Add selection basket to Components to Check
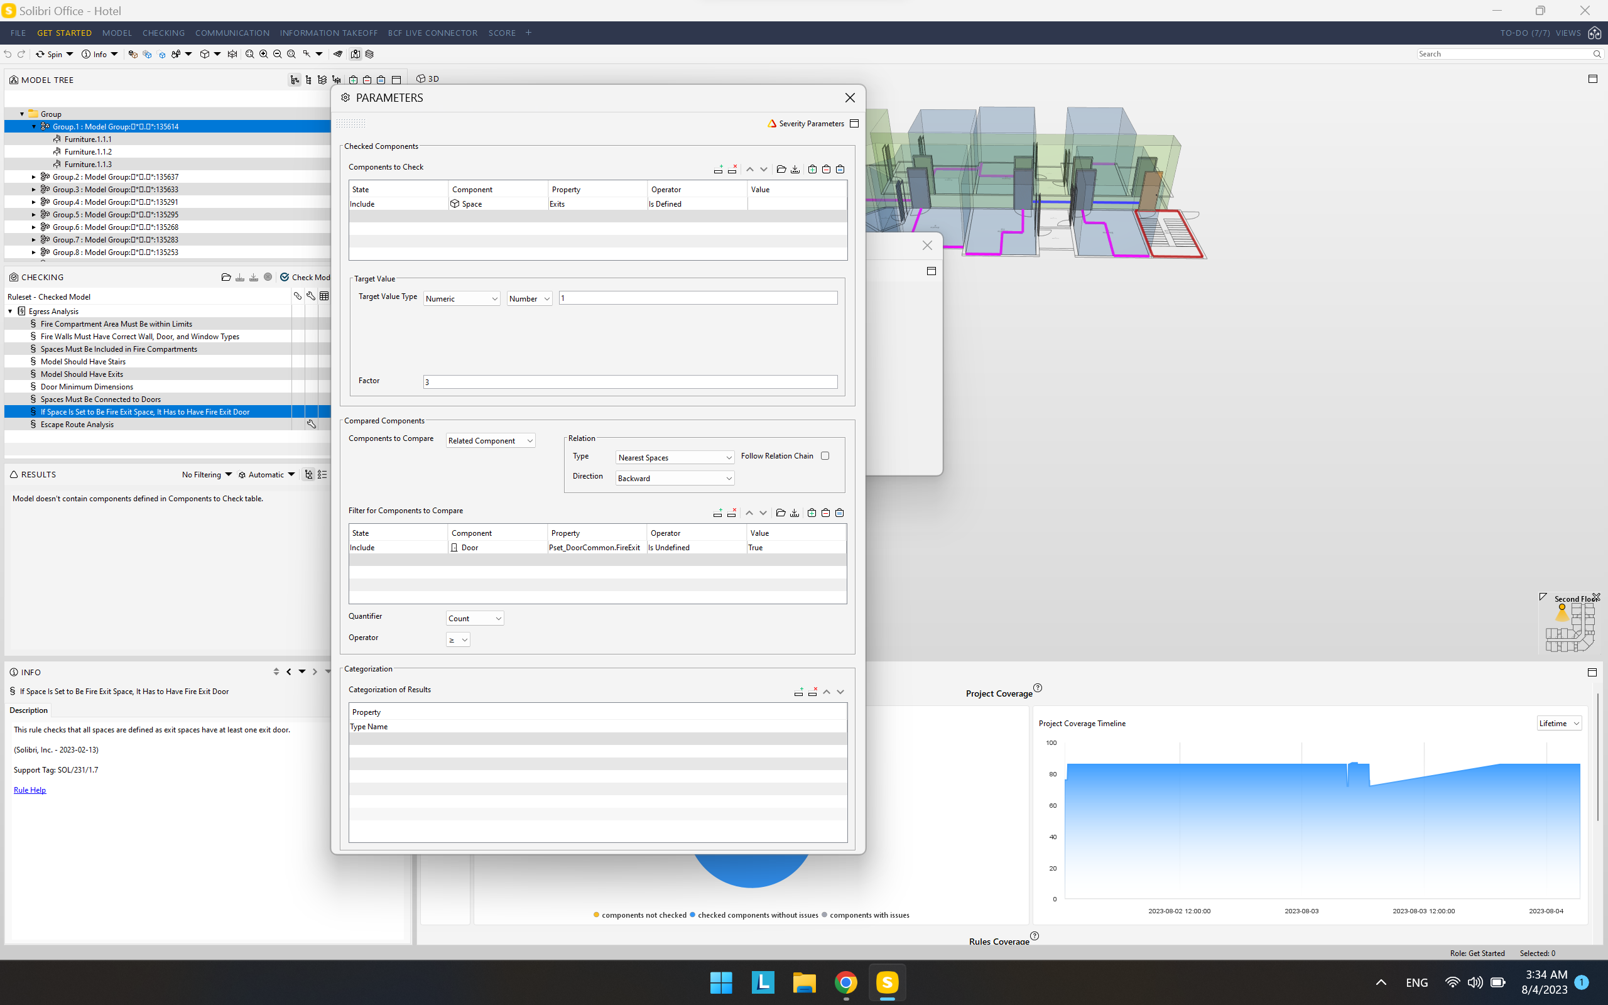1608x1005 pixels. (x=812, y=170)
